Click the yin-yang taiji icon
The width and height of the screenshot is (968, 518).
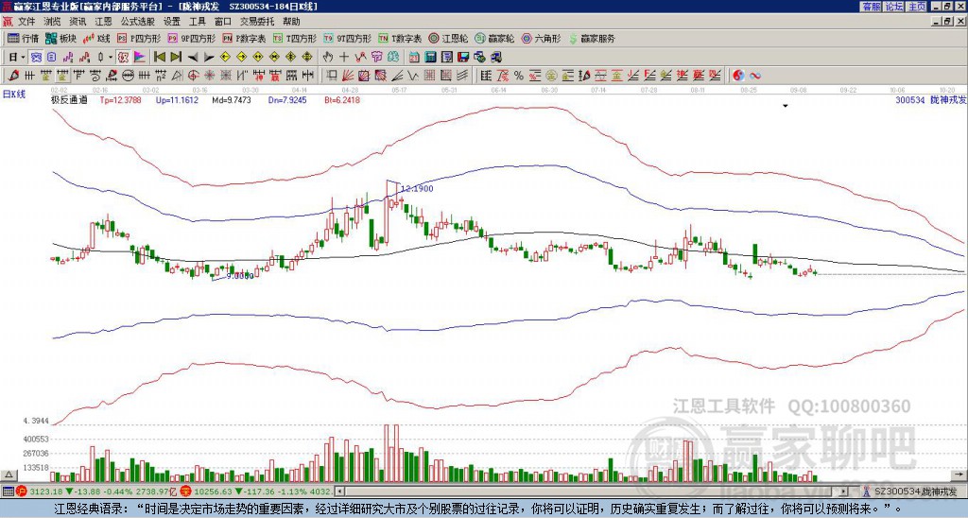click(738, 76)
